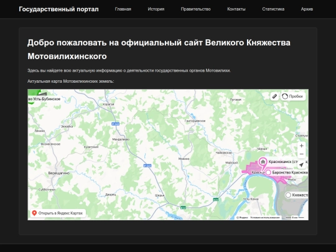336x252 pixels.
Task: Click the Чайковская label on map
Action: (224, 153)
